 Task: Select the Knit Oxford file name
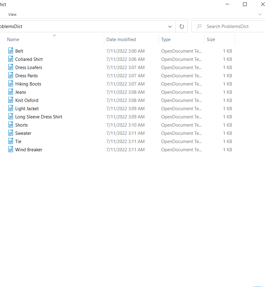point(27,100)
